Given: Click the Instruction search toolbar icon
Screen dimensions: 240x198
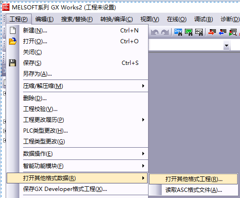Looking at the screenshot, I should click(x=189, y=32).
